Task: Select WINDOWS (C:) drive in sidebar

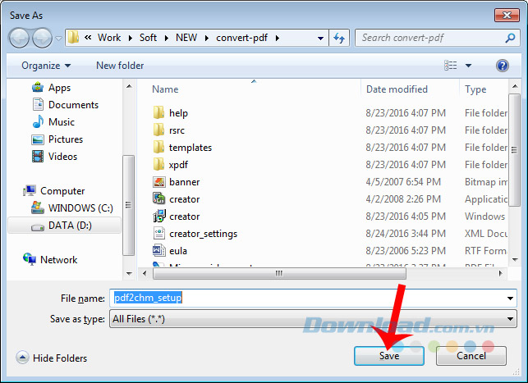Action: [x=81, y=208]
